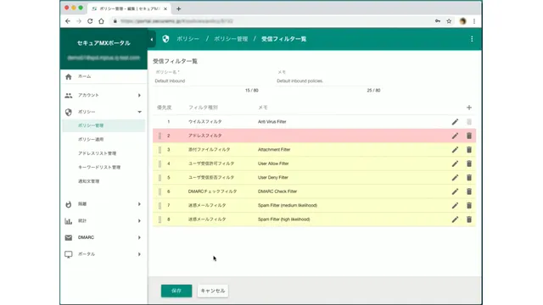Expand the account menu in sidebar
The width and height of the screenshot is (543, 305).
click(104, 95)
